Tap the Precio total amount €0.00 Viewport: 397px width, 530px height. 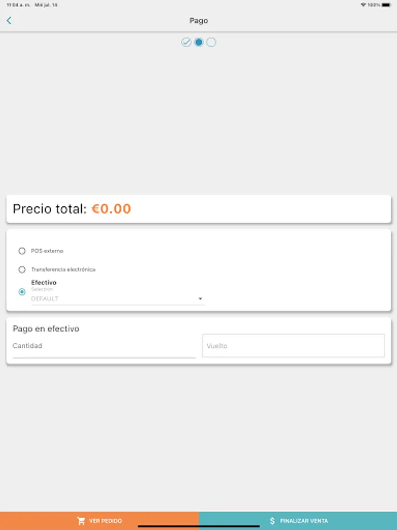(111, 209)
